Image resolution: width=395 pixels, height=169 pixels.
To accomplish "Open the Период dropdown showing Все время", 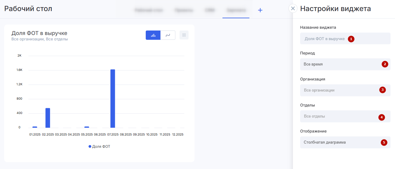I will [x=341, y=64].
